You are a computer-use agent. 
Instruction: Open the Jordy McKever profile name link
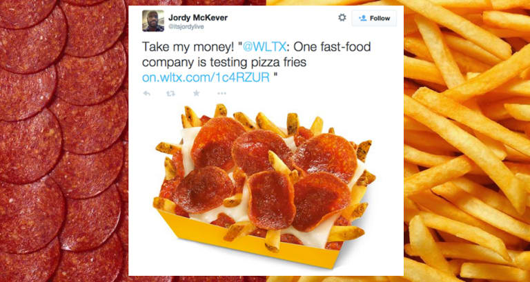point(198,17)
